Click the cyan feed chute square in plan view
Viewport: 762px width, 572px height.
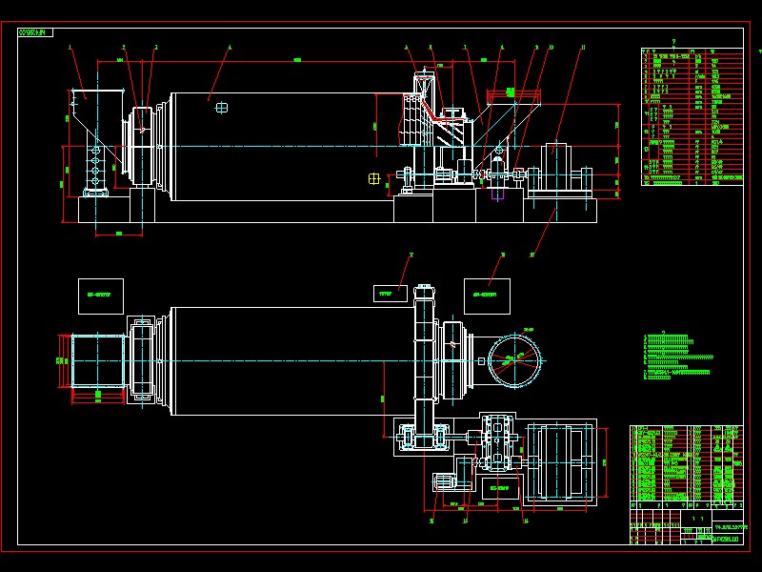[x=98, y=361]
